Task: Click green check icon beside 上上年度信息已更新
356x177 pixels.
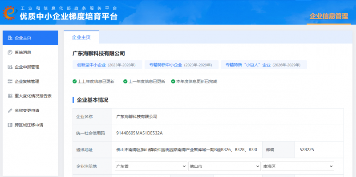Action: [x=74, y=82]
